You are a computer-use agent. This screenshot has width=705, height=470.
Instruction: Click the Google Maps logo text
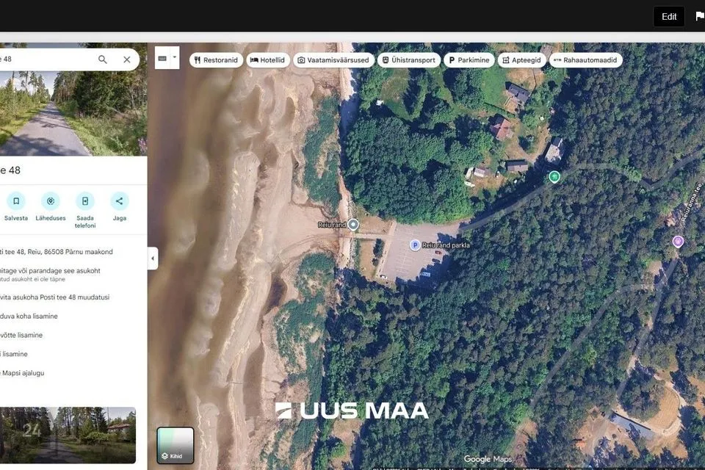[x=488, y=459]
